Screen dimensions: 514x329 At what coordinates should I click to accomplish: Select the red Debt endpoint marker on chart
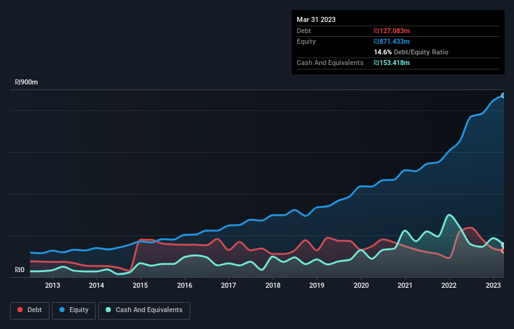503,251
